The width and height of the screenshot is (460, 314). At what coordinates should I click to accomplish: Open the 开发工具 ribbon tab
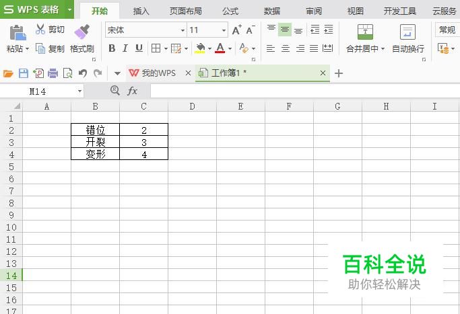click(x=400, y=11)
